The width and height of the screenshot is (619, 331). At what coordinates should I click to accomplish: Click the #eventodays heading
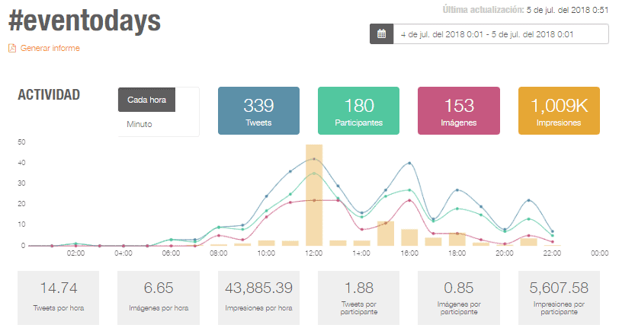click(x=85, y=21)
